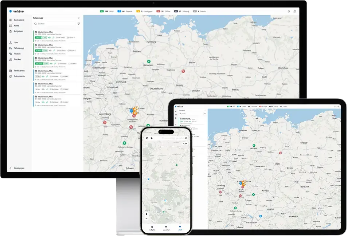Open the filter icon in Fahrzeuge panel
348x237 pixels.
click(x=79, y=23)
